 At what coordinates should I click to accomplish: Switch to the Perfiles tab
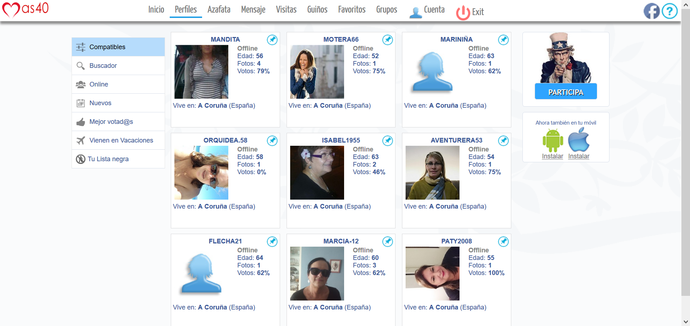coord(185,10)
